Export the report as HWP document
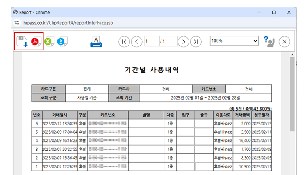Image resolution: width=307 pixels, height=175 pixels. 62,42
